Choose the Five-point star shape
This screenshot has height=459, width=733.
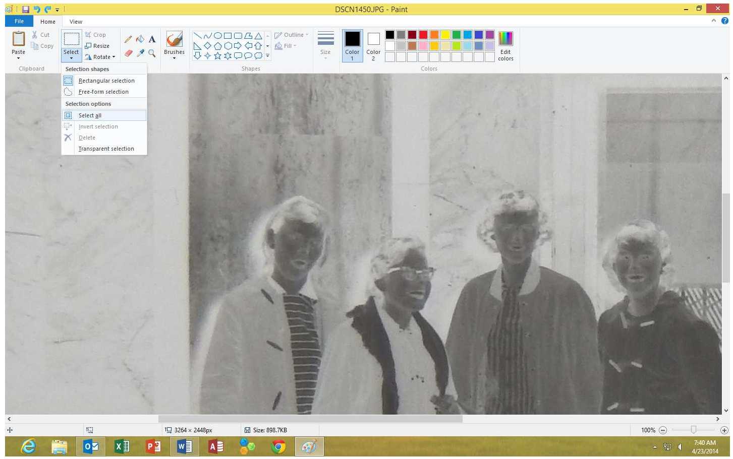(217, 56)
